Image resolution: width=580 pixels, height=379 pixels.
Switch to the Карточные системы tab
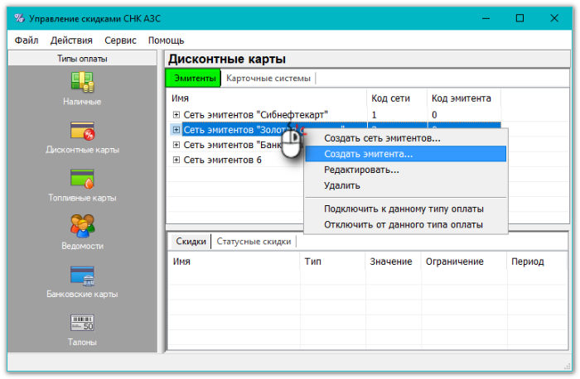(268, 79)
